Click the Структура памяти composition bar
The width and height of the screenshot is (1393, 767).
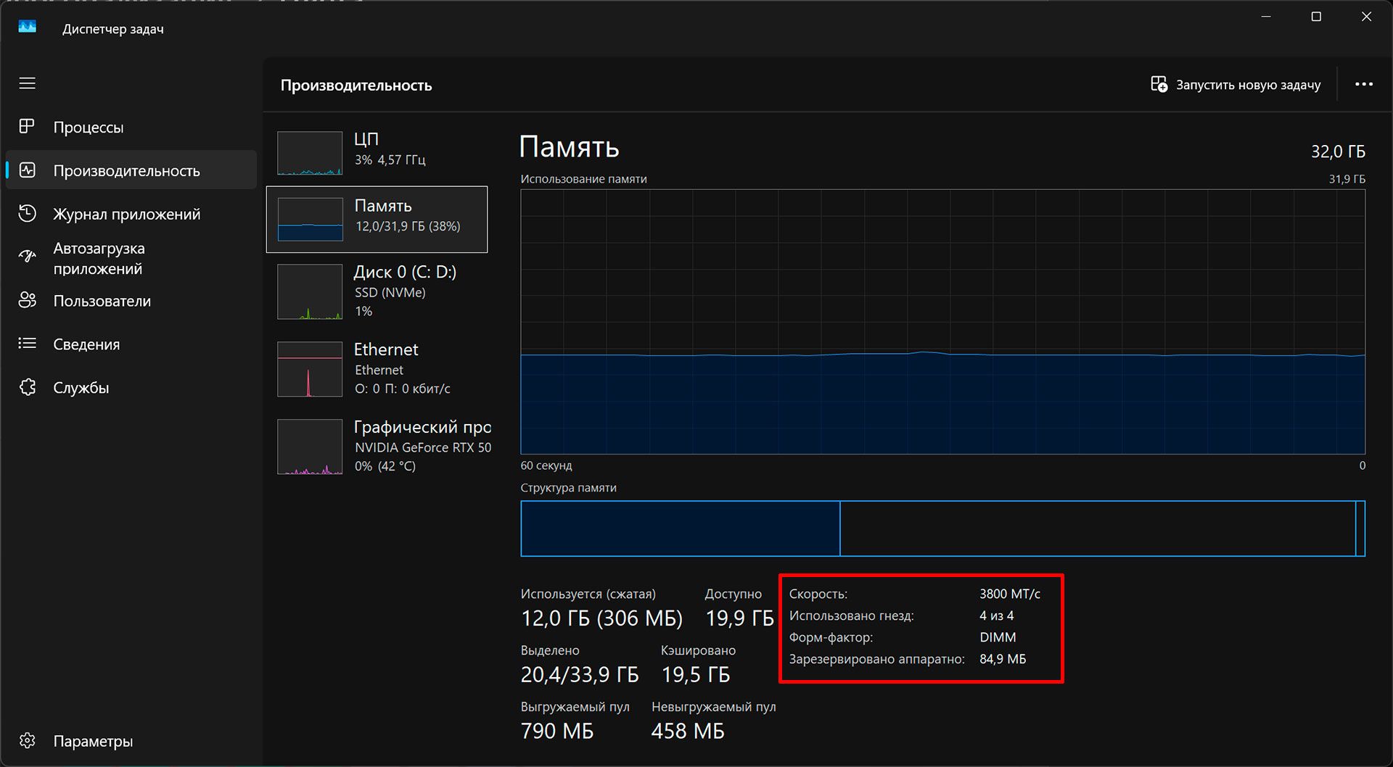942,528
